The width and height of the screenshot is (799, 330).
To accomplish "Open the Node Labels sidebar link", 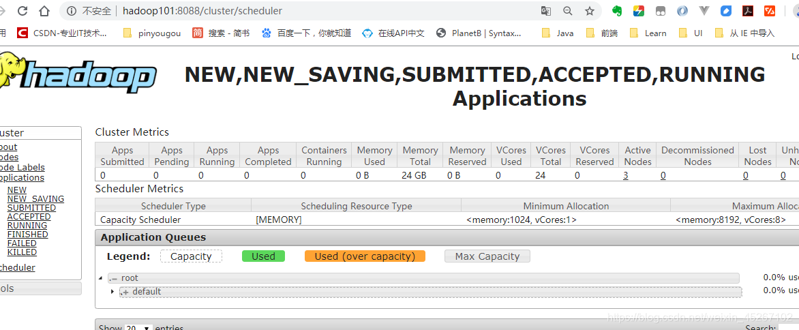I will [x=22, y=168].
